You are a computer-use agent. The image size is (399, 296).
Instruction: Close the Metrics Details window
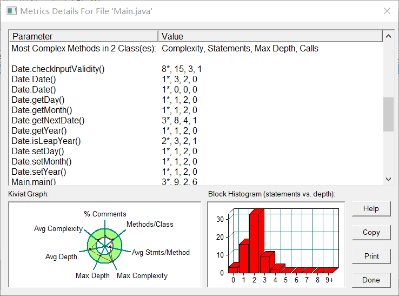coord(387,11)
